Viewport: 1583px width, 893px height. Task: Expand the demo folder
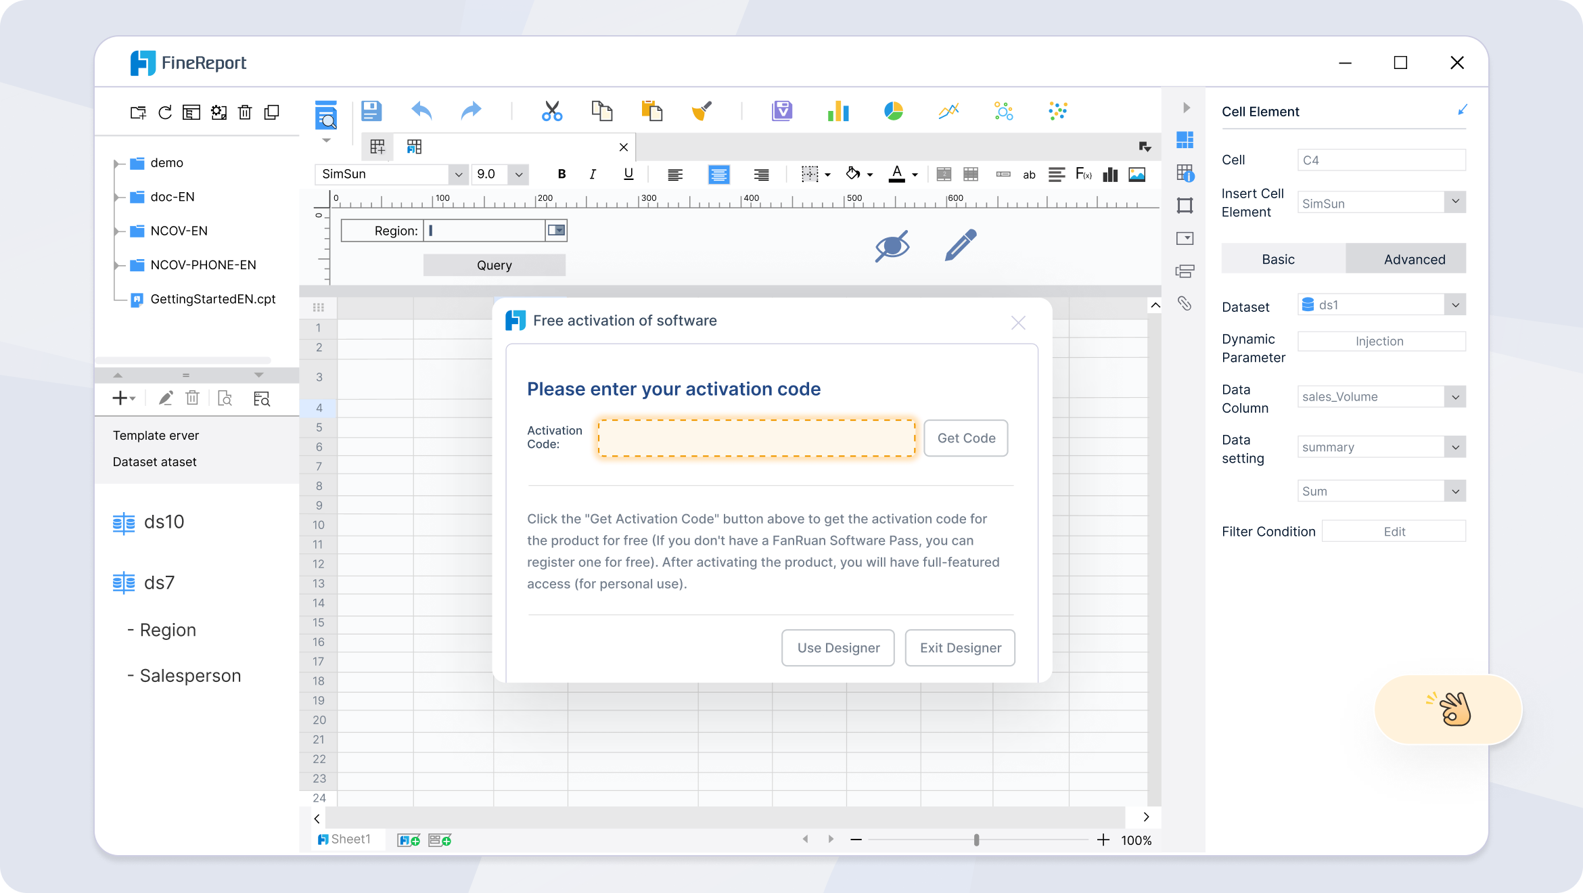click(x=118, y=163)
